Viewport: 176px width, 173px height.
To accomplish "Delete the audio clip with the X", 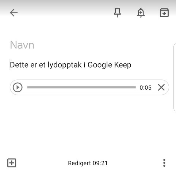I will coord(161,87).
